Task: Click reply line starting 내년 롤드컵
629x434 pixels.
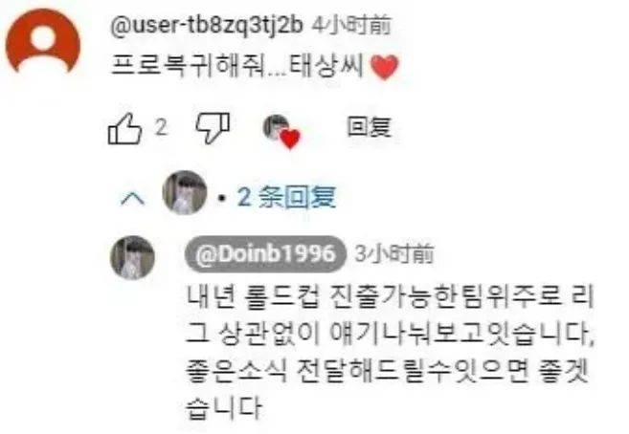Action: [390, 297]
